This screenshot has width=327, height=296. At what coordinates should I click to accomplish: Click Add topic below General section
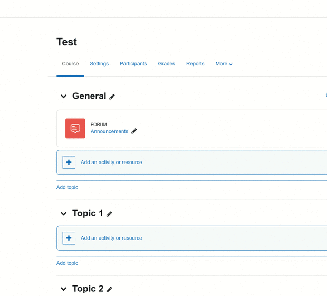pyautogui.click(x=67, y=187)
